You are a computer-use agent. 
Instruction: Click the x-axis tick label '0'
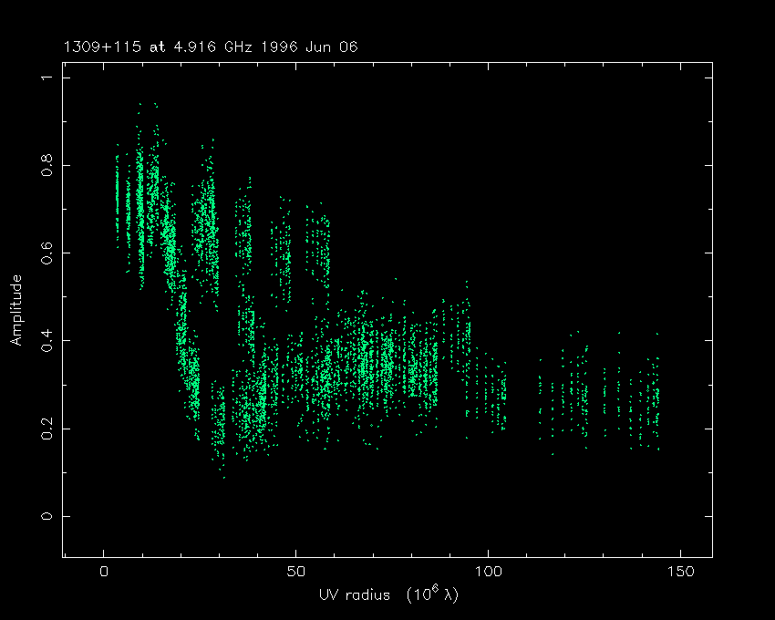point(104,572)
